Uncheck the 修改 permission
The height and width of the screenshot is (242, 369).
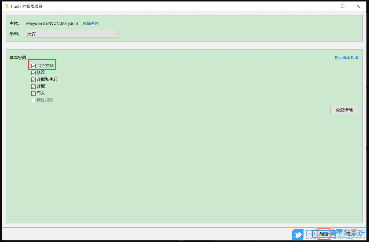tap(33, 73)
